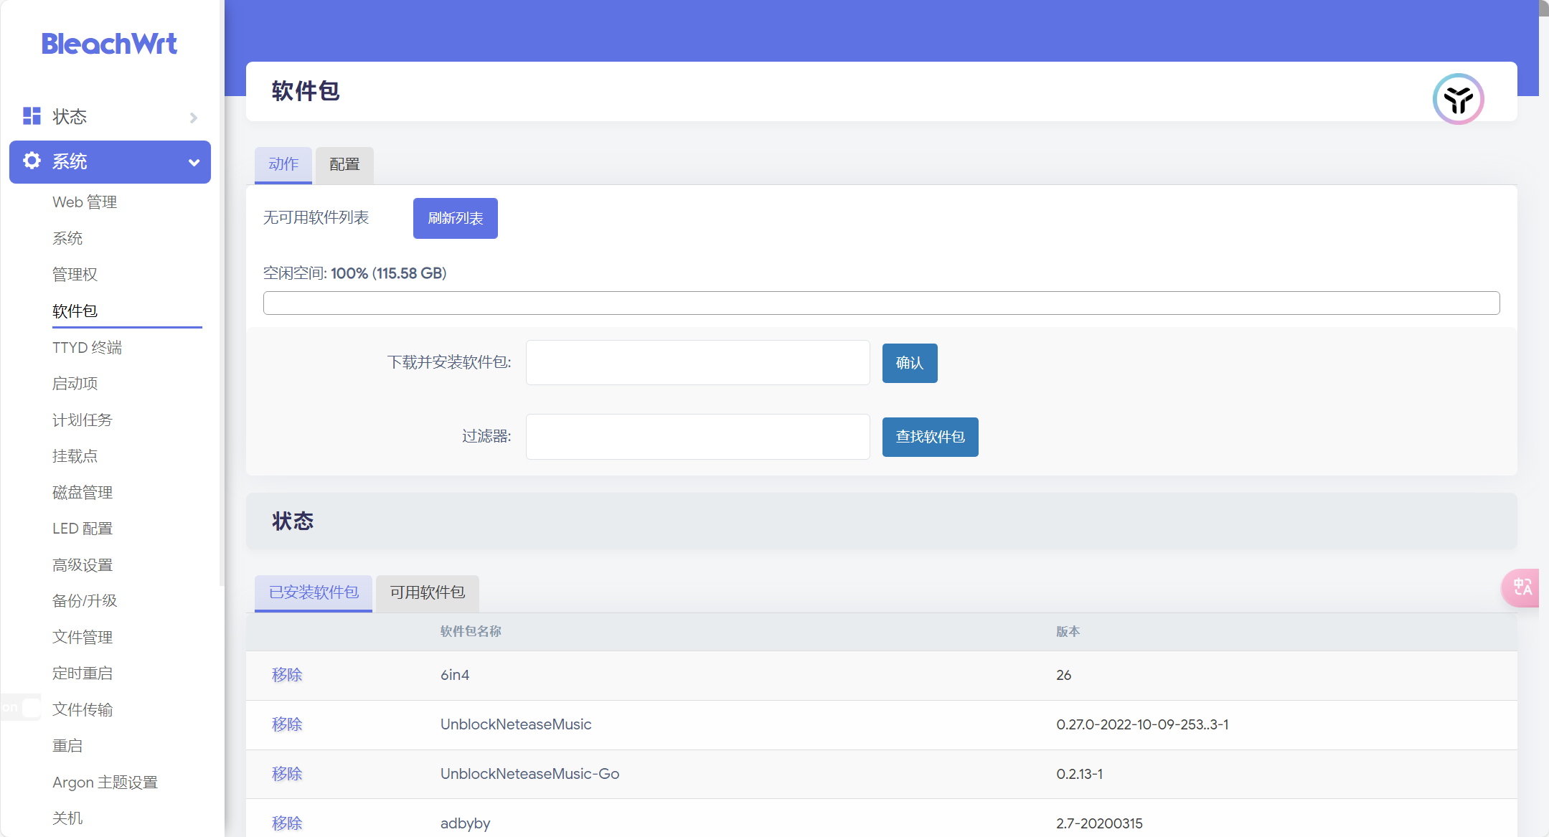Focus the 过滤器 input field
The image size is (1549, 837).
tap(697, 437)
